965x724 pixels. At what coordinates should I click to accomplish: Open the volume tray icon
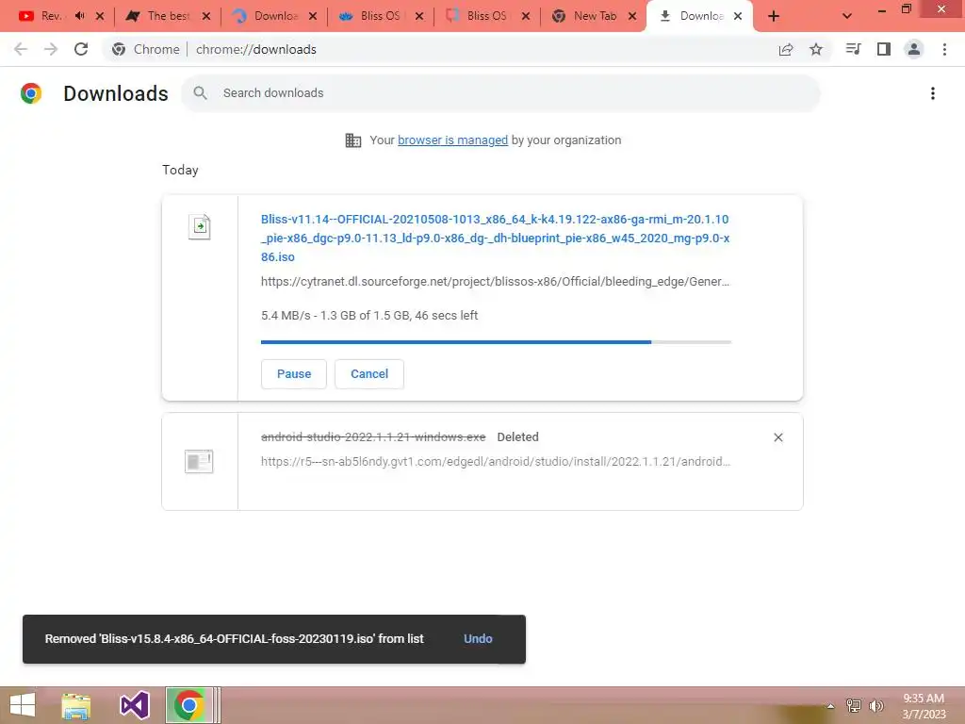[x=875, y=706]
